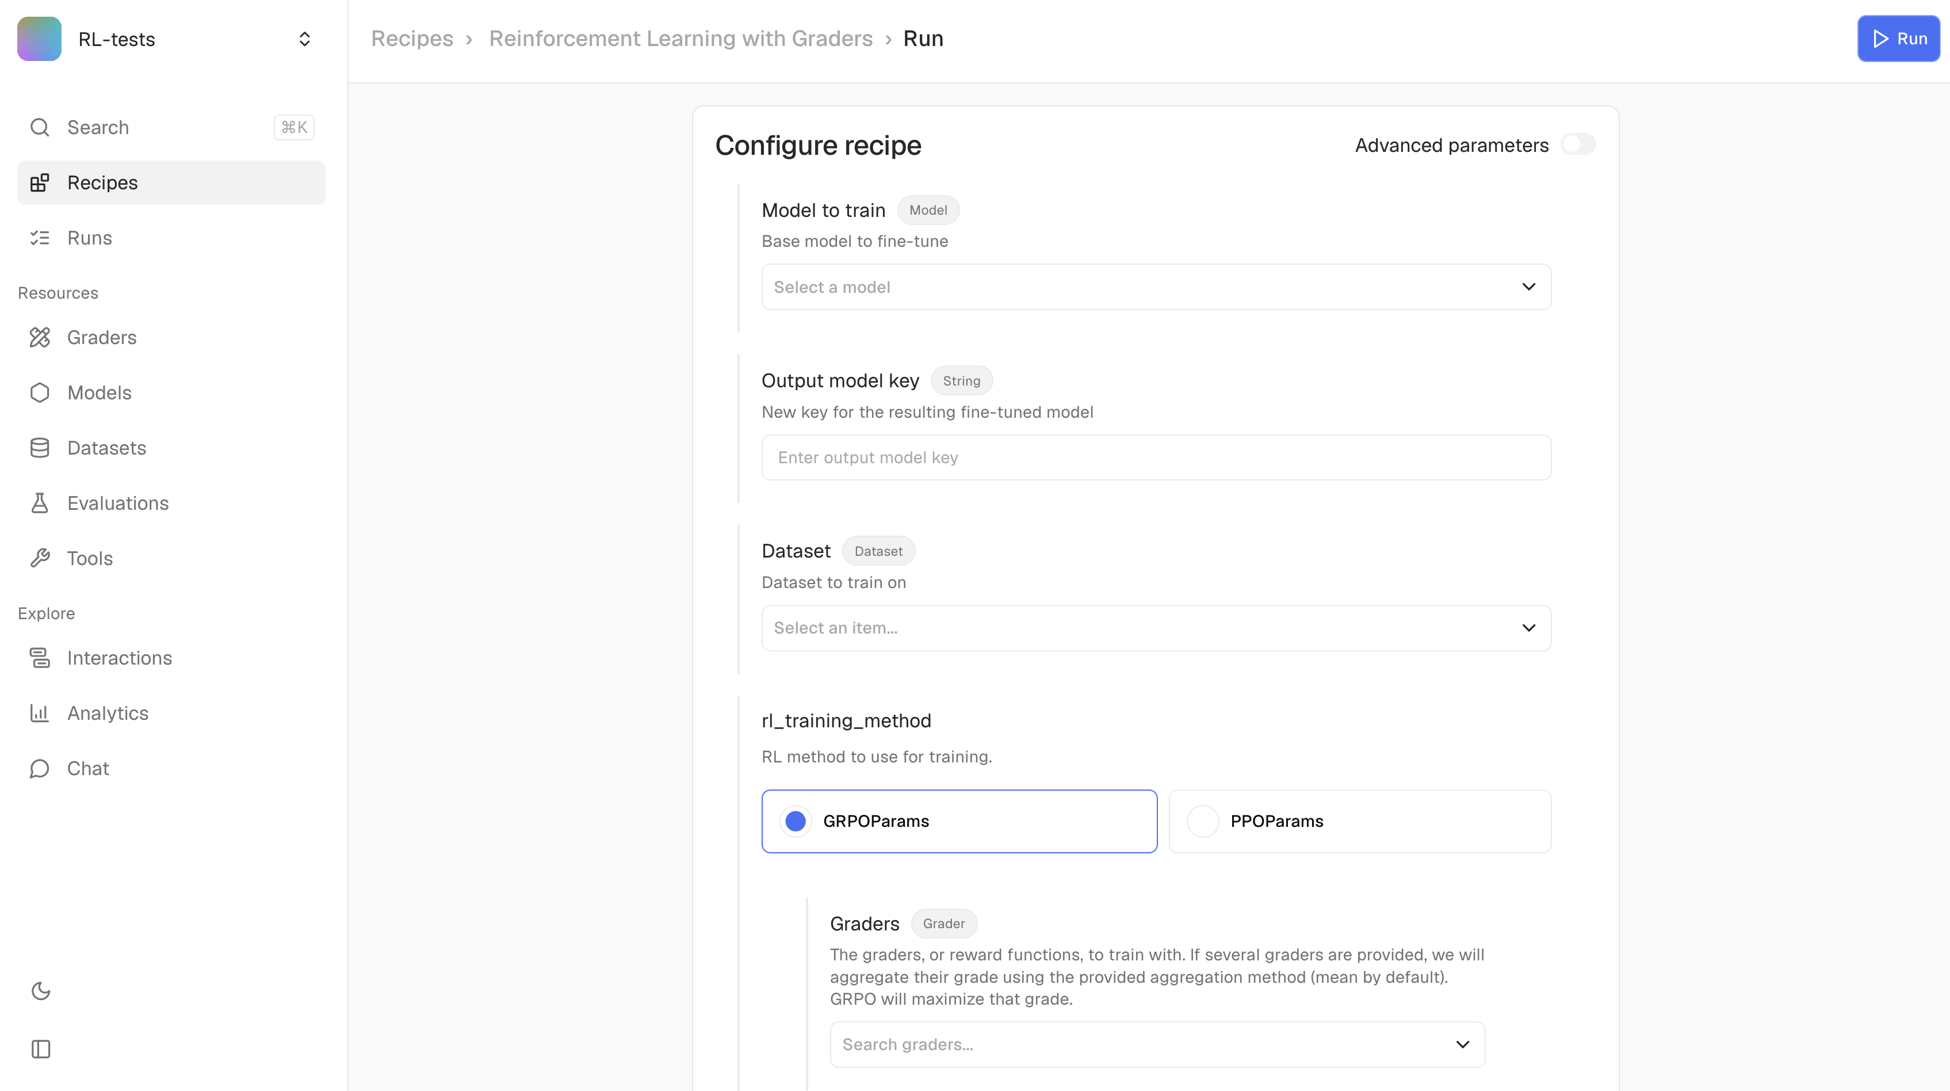Click Recipes breadcrumb link

[412, 39]
